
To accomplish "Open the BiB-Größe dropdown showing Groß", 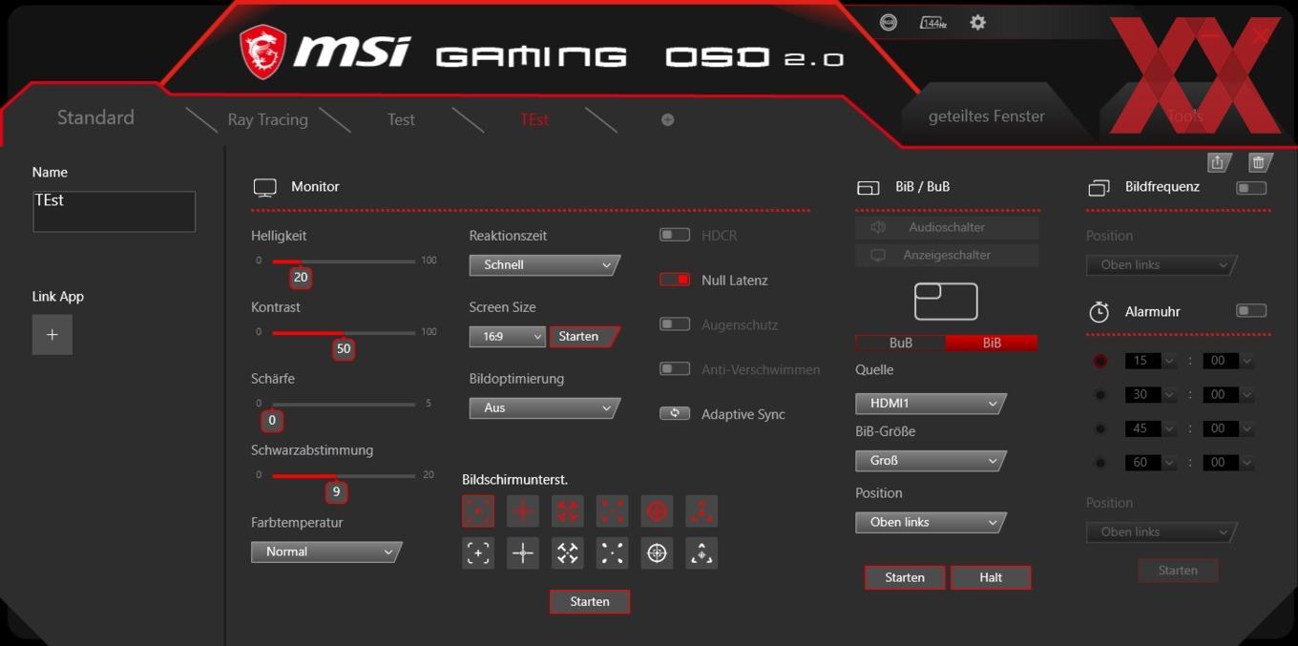I will 931,461.
